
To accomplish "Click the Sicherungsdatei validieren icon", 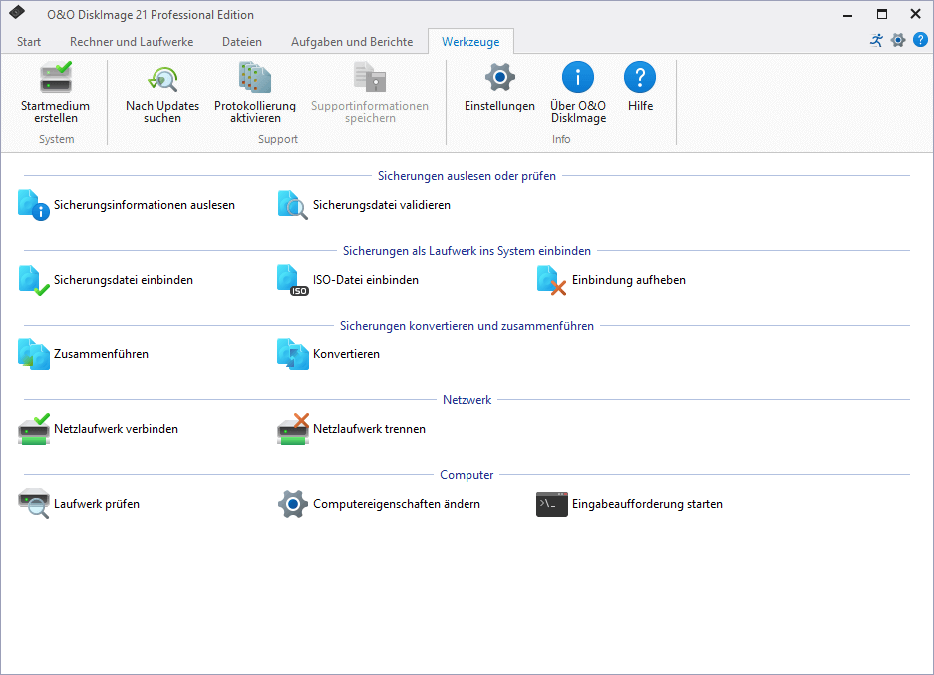I will [x=292, y=205].
